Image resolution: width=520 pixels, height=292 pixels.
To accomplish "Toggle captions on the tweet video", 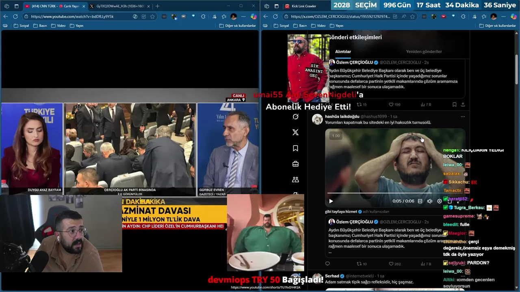I will click(x=420, y=201).
